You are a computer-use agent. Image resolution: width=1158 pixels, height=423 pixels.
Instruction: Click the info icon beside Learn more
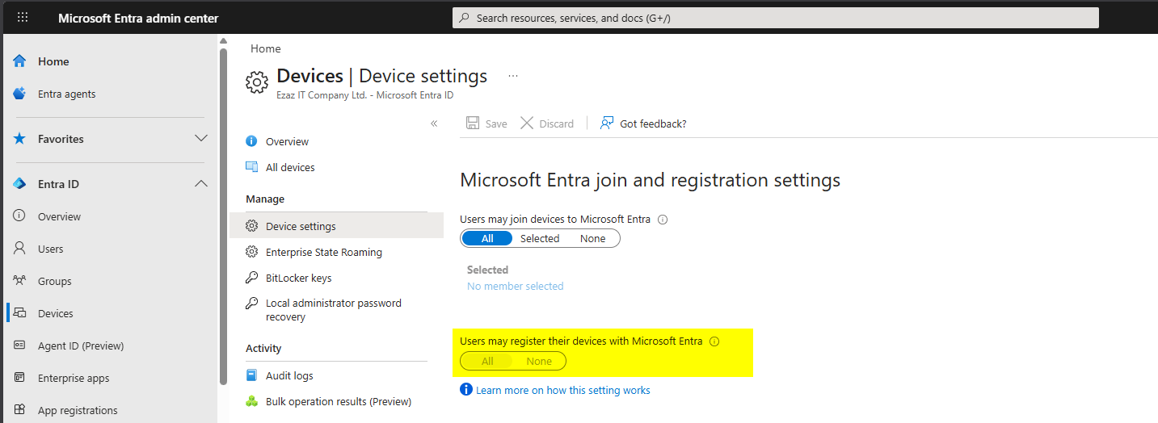point(466,390)
